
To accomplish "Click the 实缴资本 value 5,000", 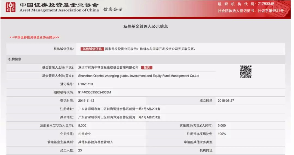I will pos(222,125).
